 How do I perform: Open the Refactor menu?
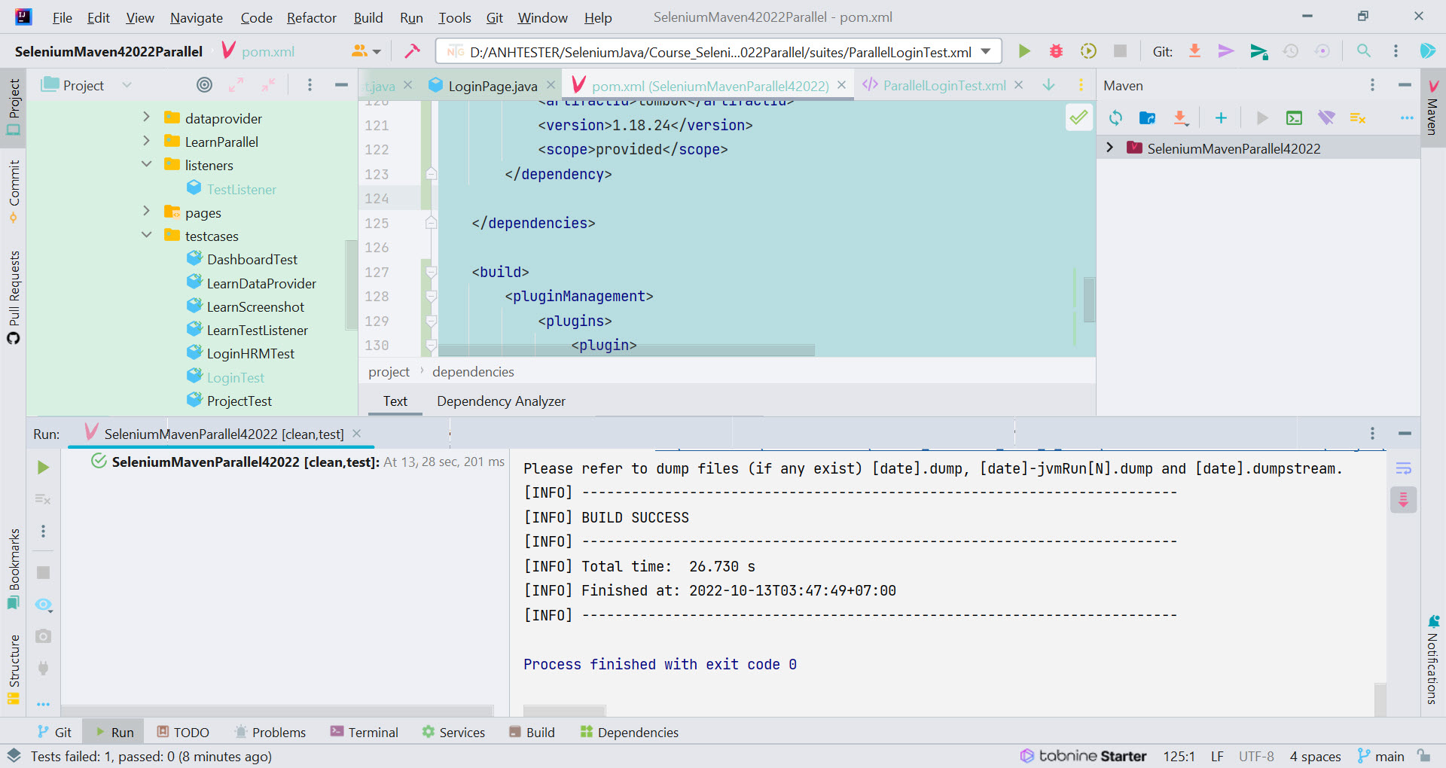[x=311, y=17]
